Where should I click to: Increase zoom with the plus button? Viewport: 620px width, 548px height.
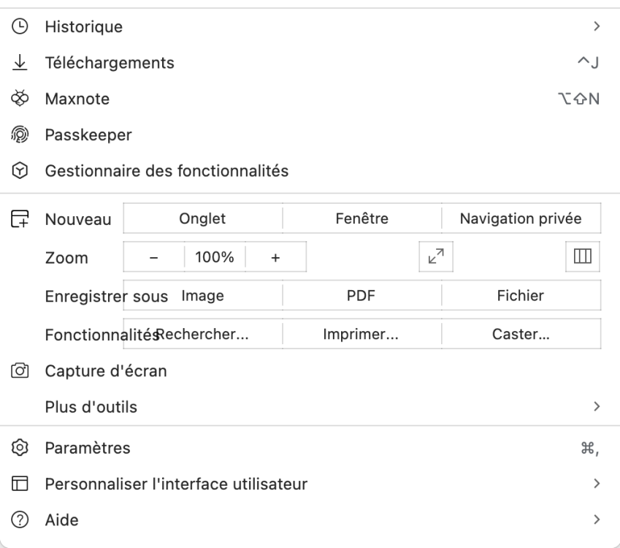275,257
